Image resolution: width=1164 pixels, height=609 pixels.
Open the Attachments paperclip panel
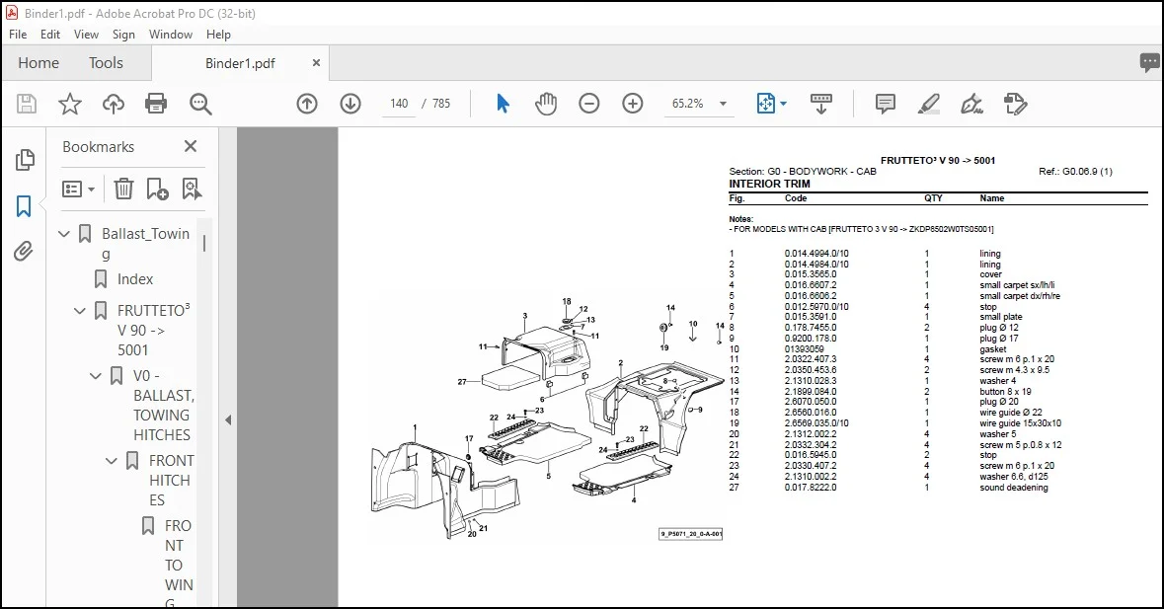24,252
